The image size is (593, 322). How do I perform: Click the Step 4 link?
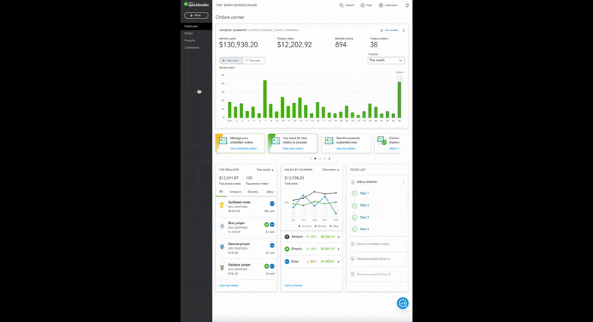click(364, 229)
